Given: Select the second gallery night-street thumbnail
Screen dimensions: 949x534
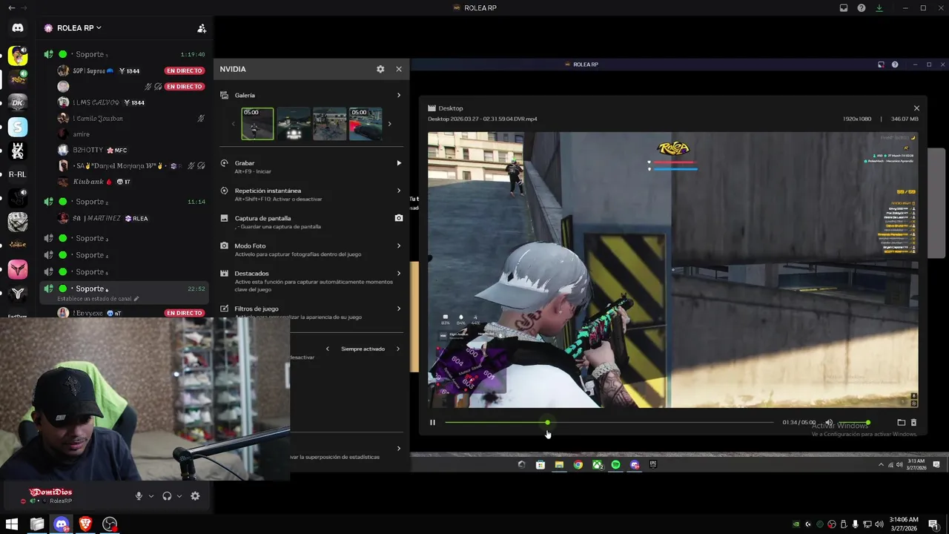Looking at the screenshot, I should point(294,124).
